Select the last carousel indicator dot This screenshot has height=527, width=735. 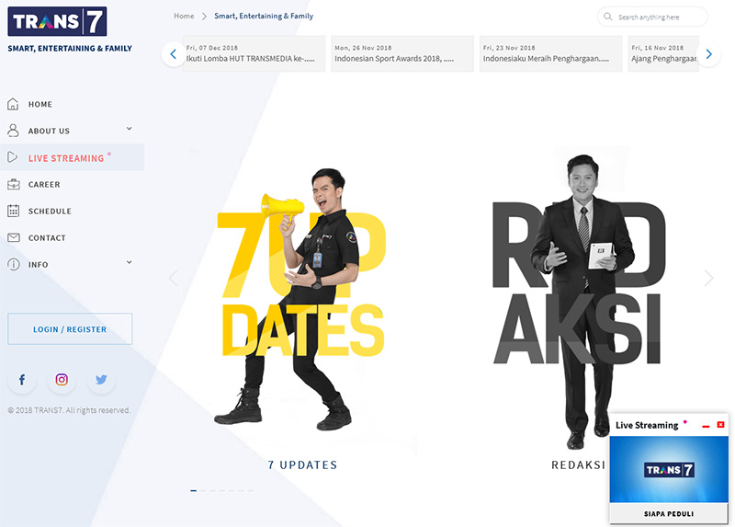click(251, 490)
